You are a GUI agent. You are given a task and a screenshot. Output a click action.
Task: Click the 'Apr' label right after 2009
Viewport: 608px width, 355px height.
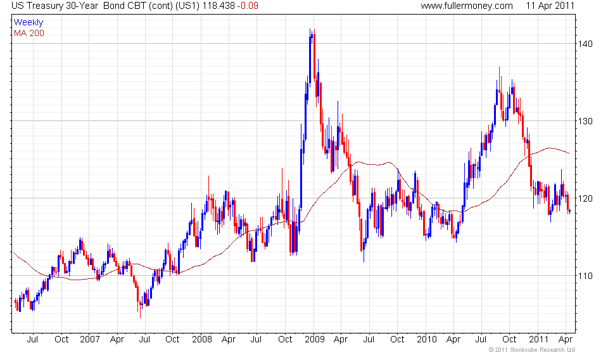coord(341,340)
